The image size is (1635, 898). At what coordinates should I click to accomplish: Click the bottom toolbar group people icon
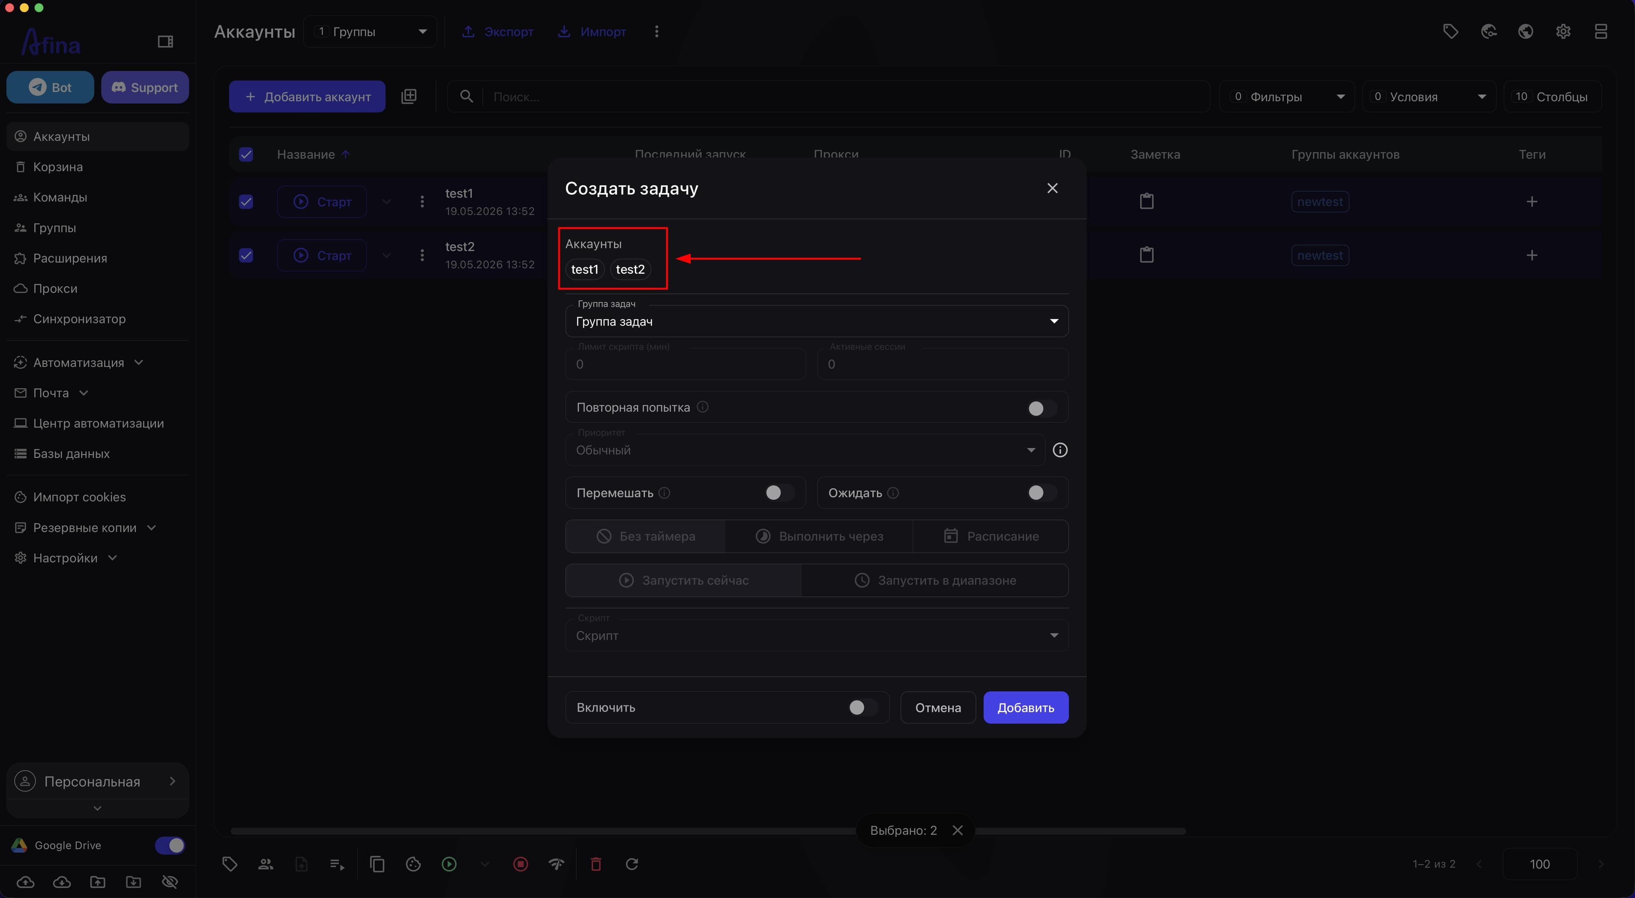pyautogui.click(x=265, y=864)
